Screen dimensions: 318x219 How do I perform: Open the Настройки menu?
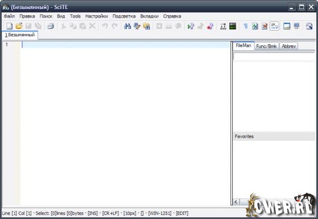pos(97,16)
